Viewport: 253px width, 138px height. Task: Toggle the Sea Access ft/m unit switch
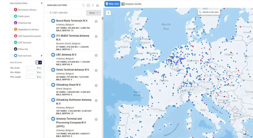coord(39,62)
